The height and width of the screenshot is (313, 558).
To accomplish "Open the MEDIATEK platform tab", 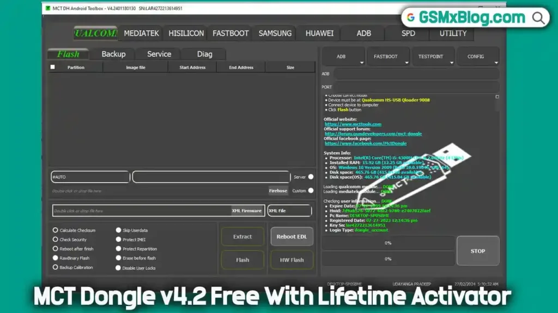I will pyautogui.click(x=141, y=33).
